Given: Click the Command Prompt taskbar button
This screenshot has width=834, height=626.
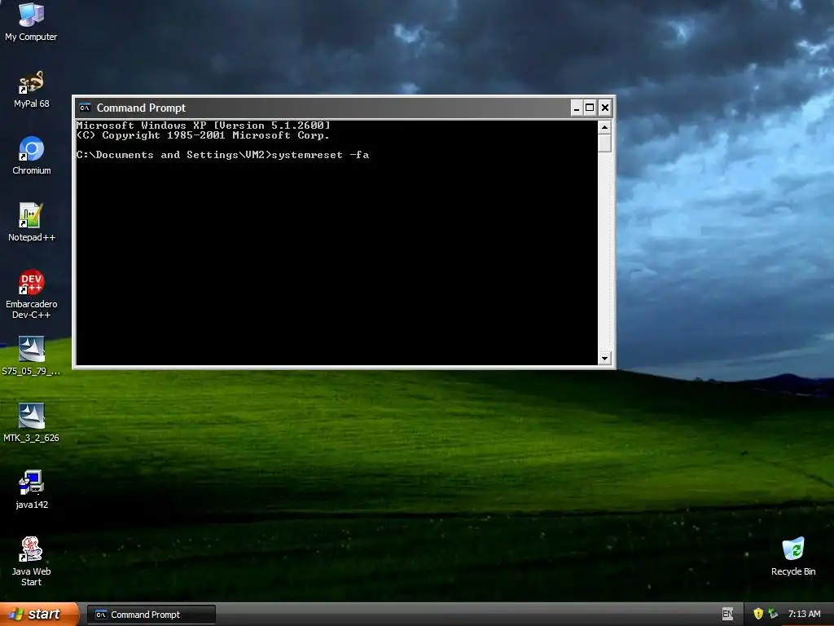Looking at the screenshot, I should point(151,615).
